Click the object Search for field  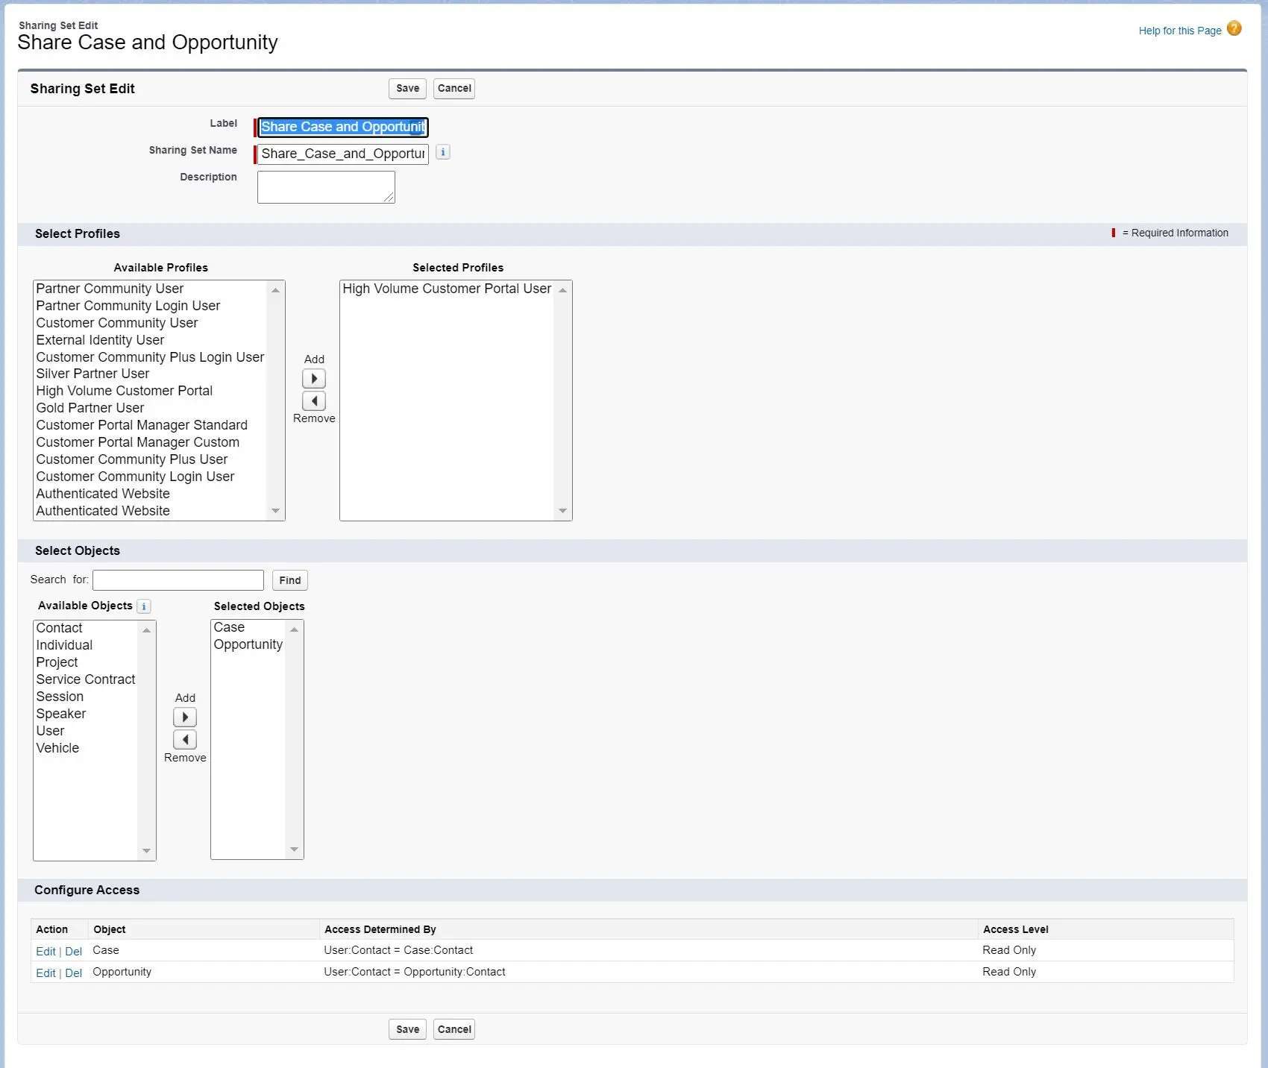(178, 580)
